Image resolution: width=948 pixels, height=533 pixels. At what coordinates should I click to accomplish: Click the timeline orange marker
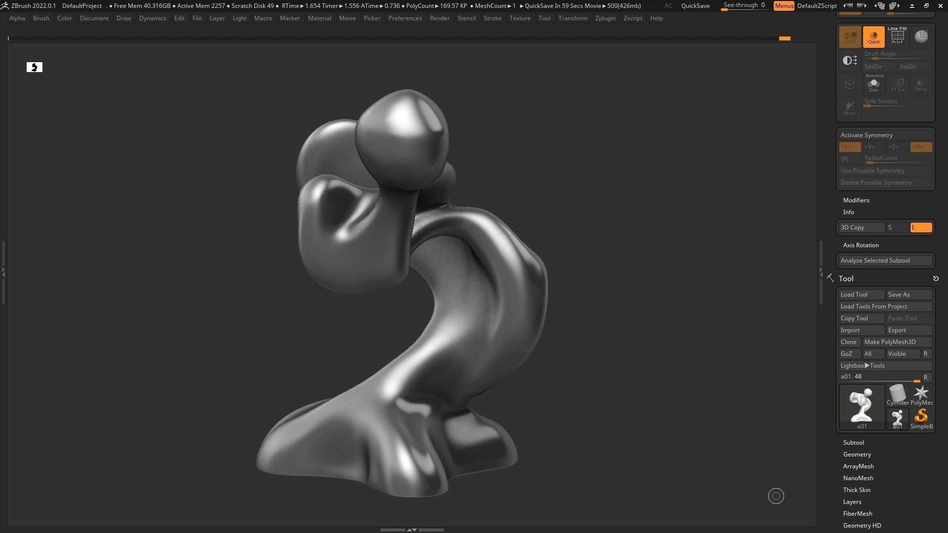(785, 38)
